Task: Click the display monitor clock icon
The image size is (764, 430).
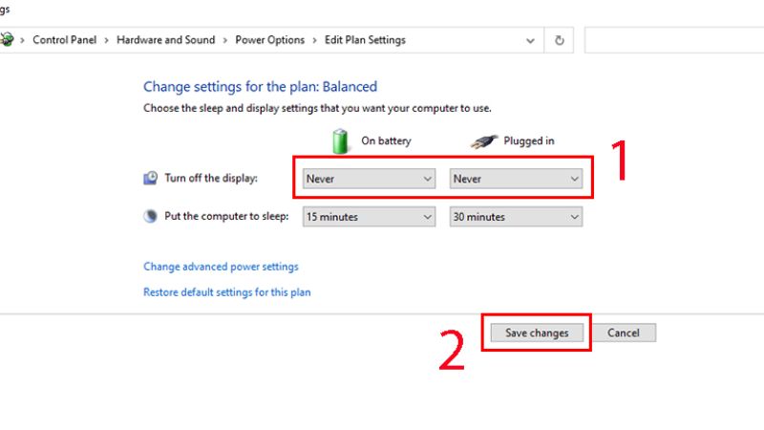Action: [x=151, y=179]
